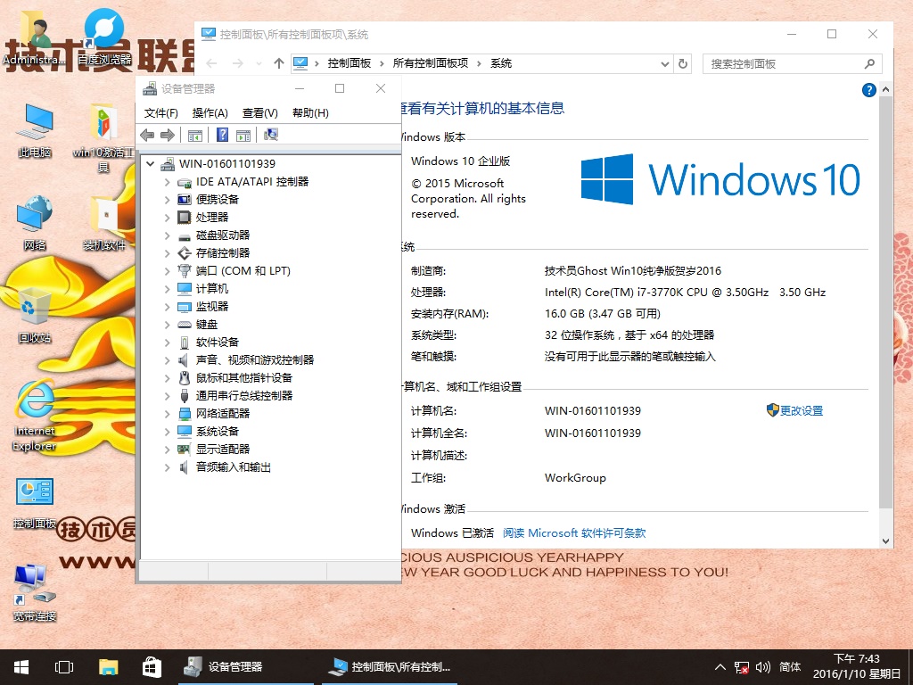913x685 pixels.
Task: Select the 处理器 chip icon
Action: (184, 218)
